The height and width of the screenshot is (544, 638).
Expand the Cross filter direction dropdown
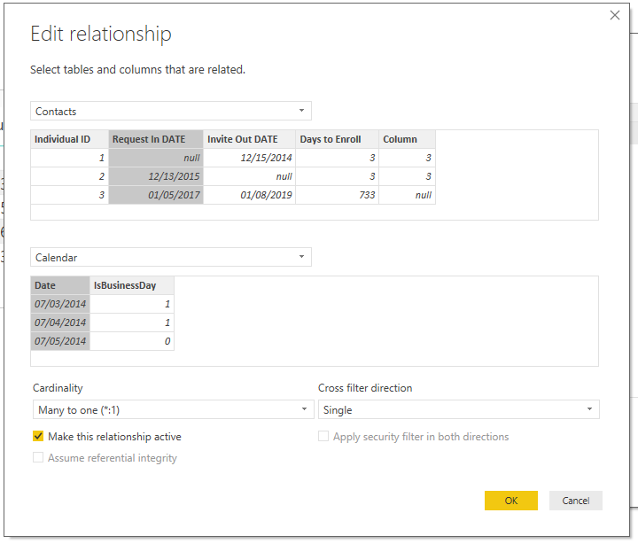[x=459, y=409]
